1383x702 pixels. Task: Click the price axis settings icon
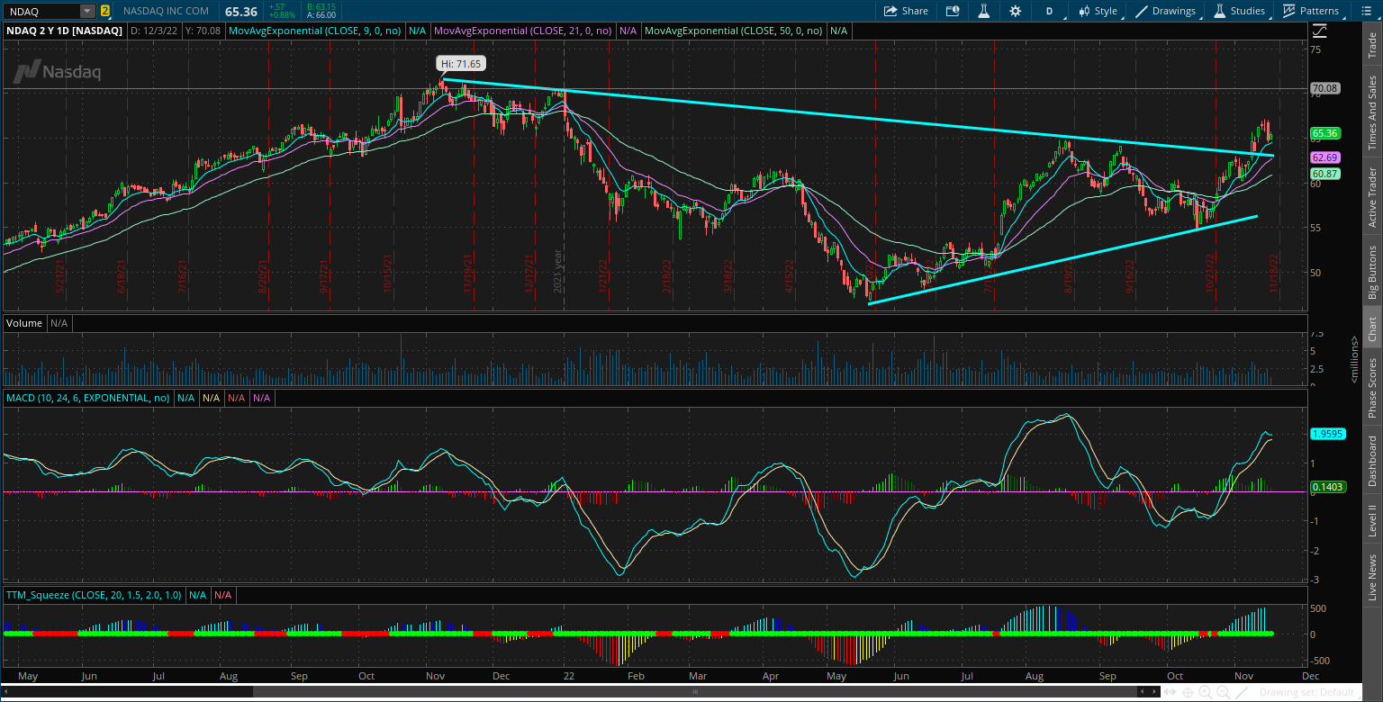1319,30
